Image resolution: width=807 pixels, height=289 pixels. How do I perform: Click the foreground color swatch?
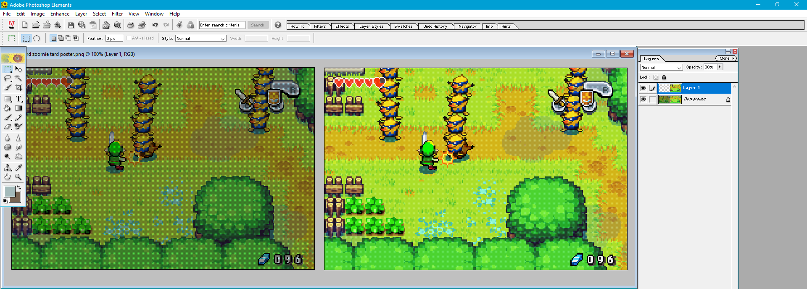coord(9,191)
